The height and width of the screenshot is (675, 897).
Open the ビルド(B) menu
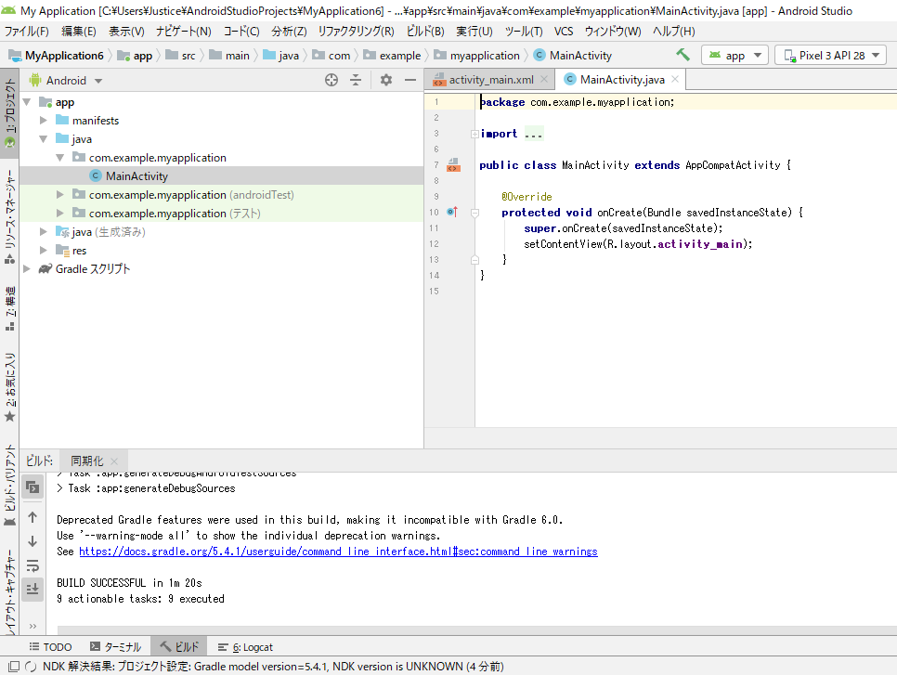[425, 32]
